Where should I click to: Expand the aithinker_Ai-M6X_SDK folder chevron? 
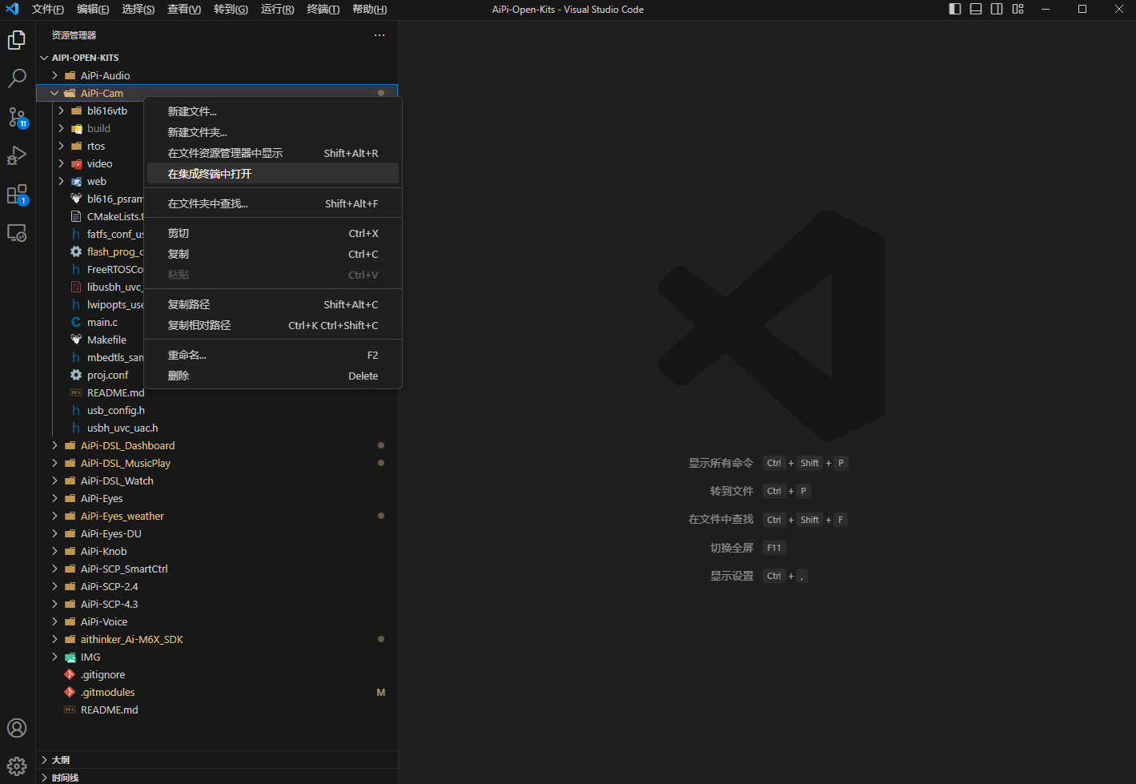tap(54, 639)
